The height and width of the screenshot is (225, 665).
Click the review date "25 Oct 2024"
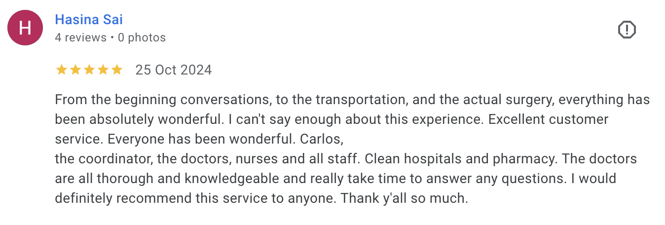point(174,70)
